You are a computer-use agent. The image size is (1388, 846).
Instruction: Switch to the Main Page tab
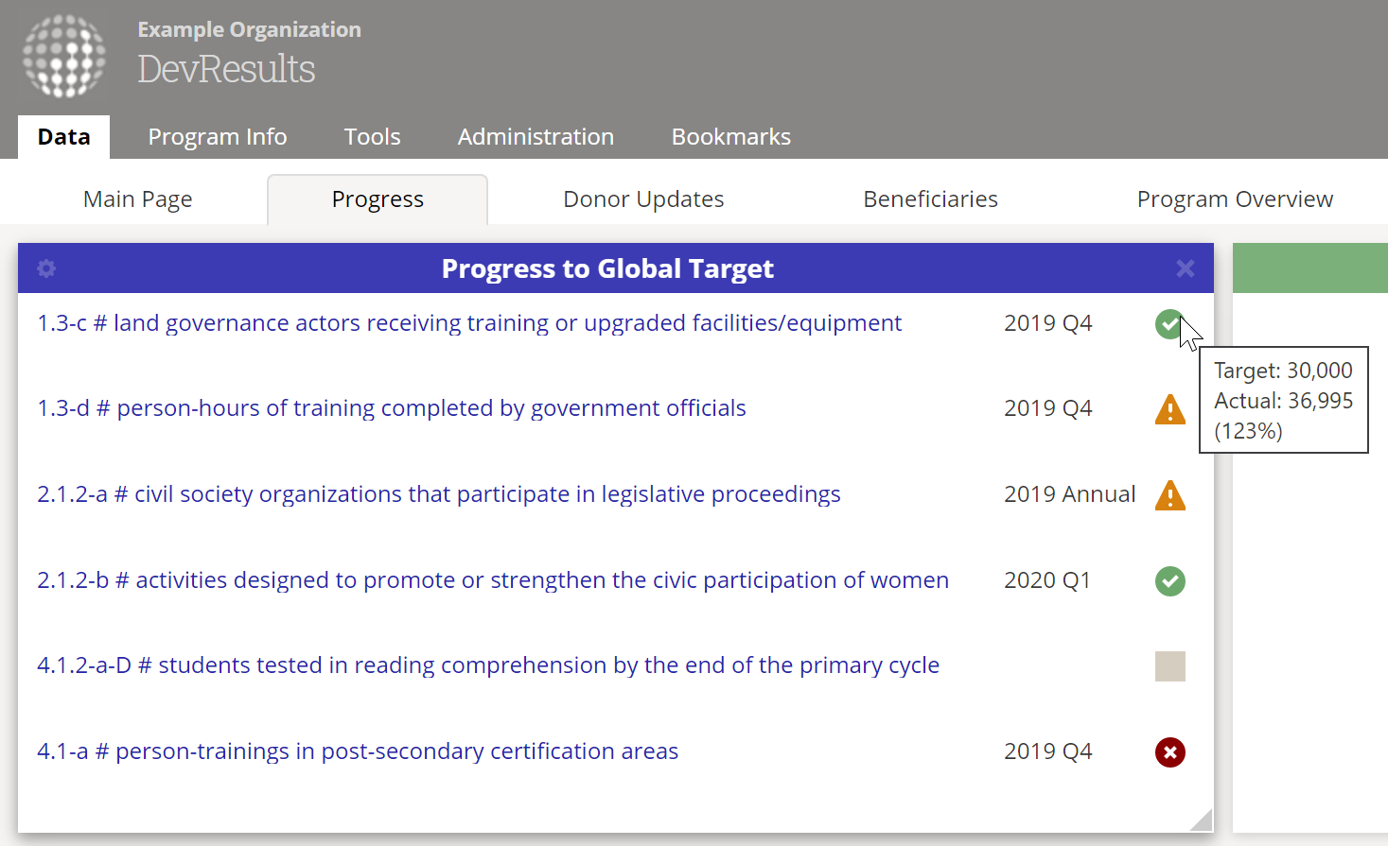(138, 199)
